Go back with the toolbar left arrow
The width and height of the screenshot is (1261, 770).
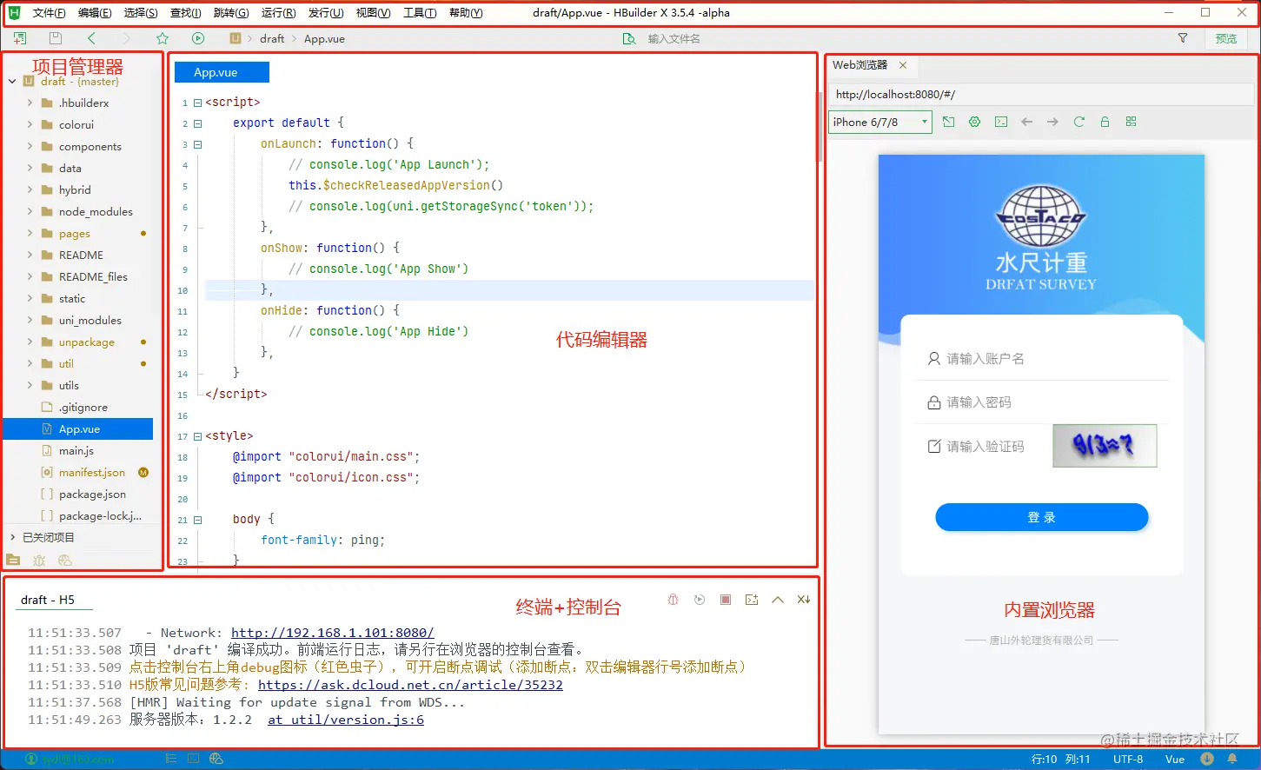91,38
